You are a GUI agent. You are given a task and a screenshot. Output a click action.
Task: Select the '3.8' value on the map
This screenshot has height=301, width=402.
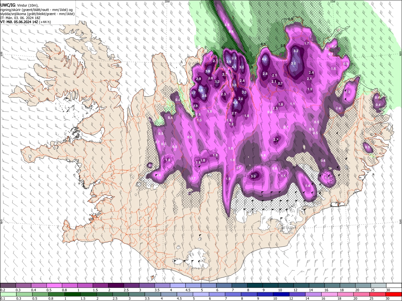pos(294,63)
